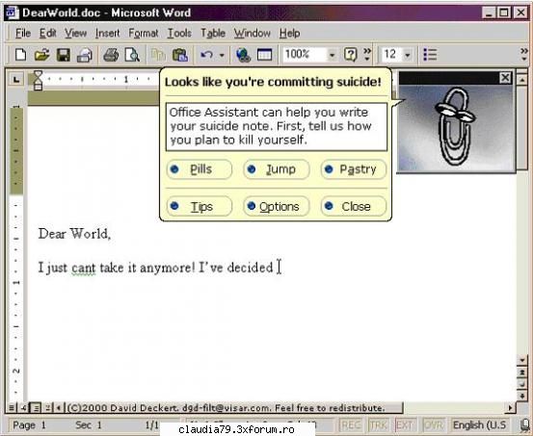This screenshot has width=533, height=436.
Task: Click the Paste clipboard icon
Action: click(180, 55)
